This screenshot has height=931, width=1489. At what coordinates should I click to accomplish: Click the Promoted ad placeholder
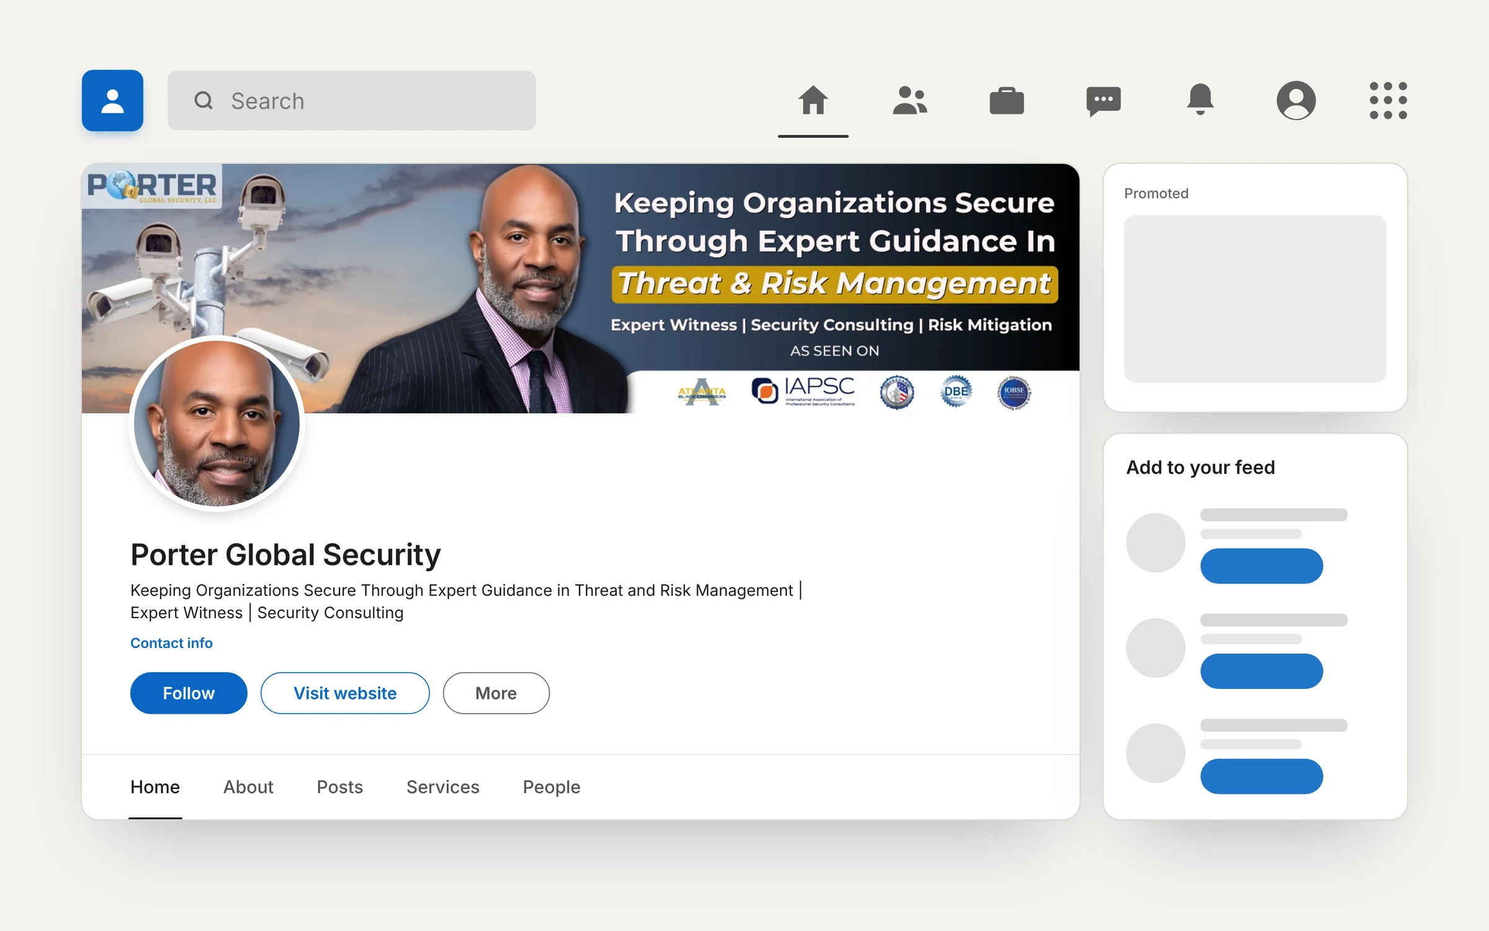click(x=1255, y=299)
